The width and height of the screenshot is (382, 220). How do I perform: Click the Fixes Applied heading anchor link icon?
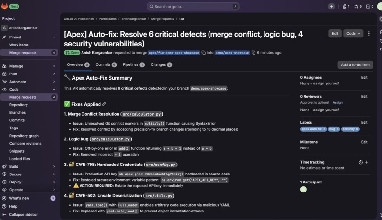click(x=104, y=104)
